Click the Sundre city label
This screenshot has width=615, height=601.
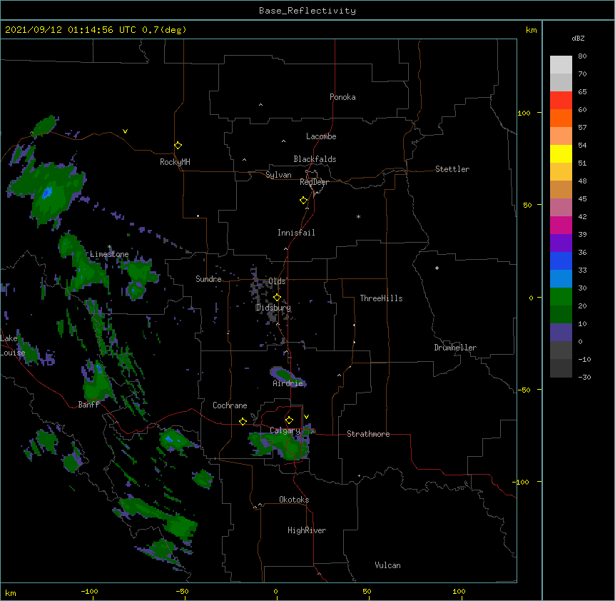click(x=208, y=279)
